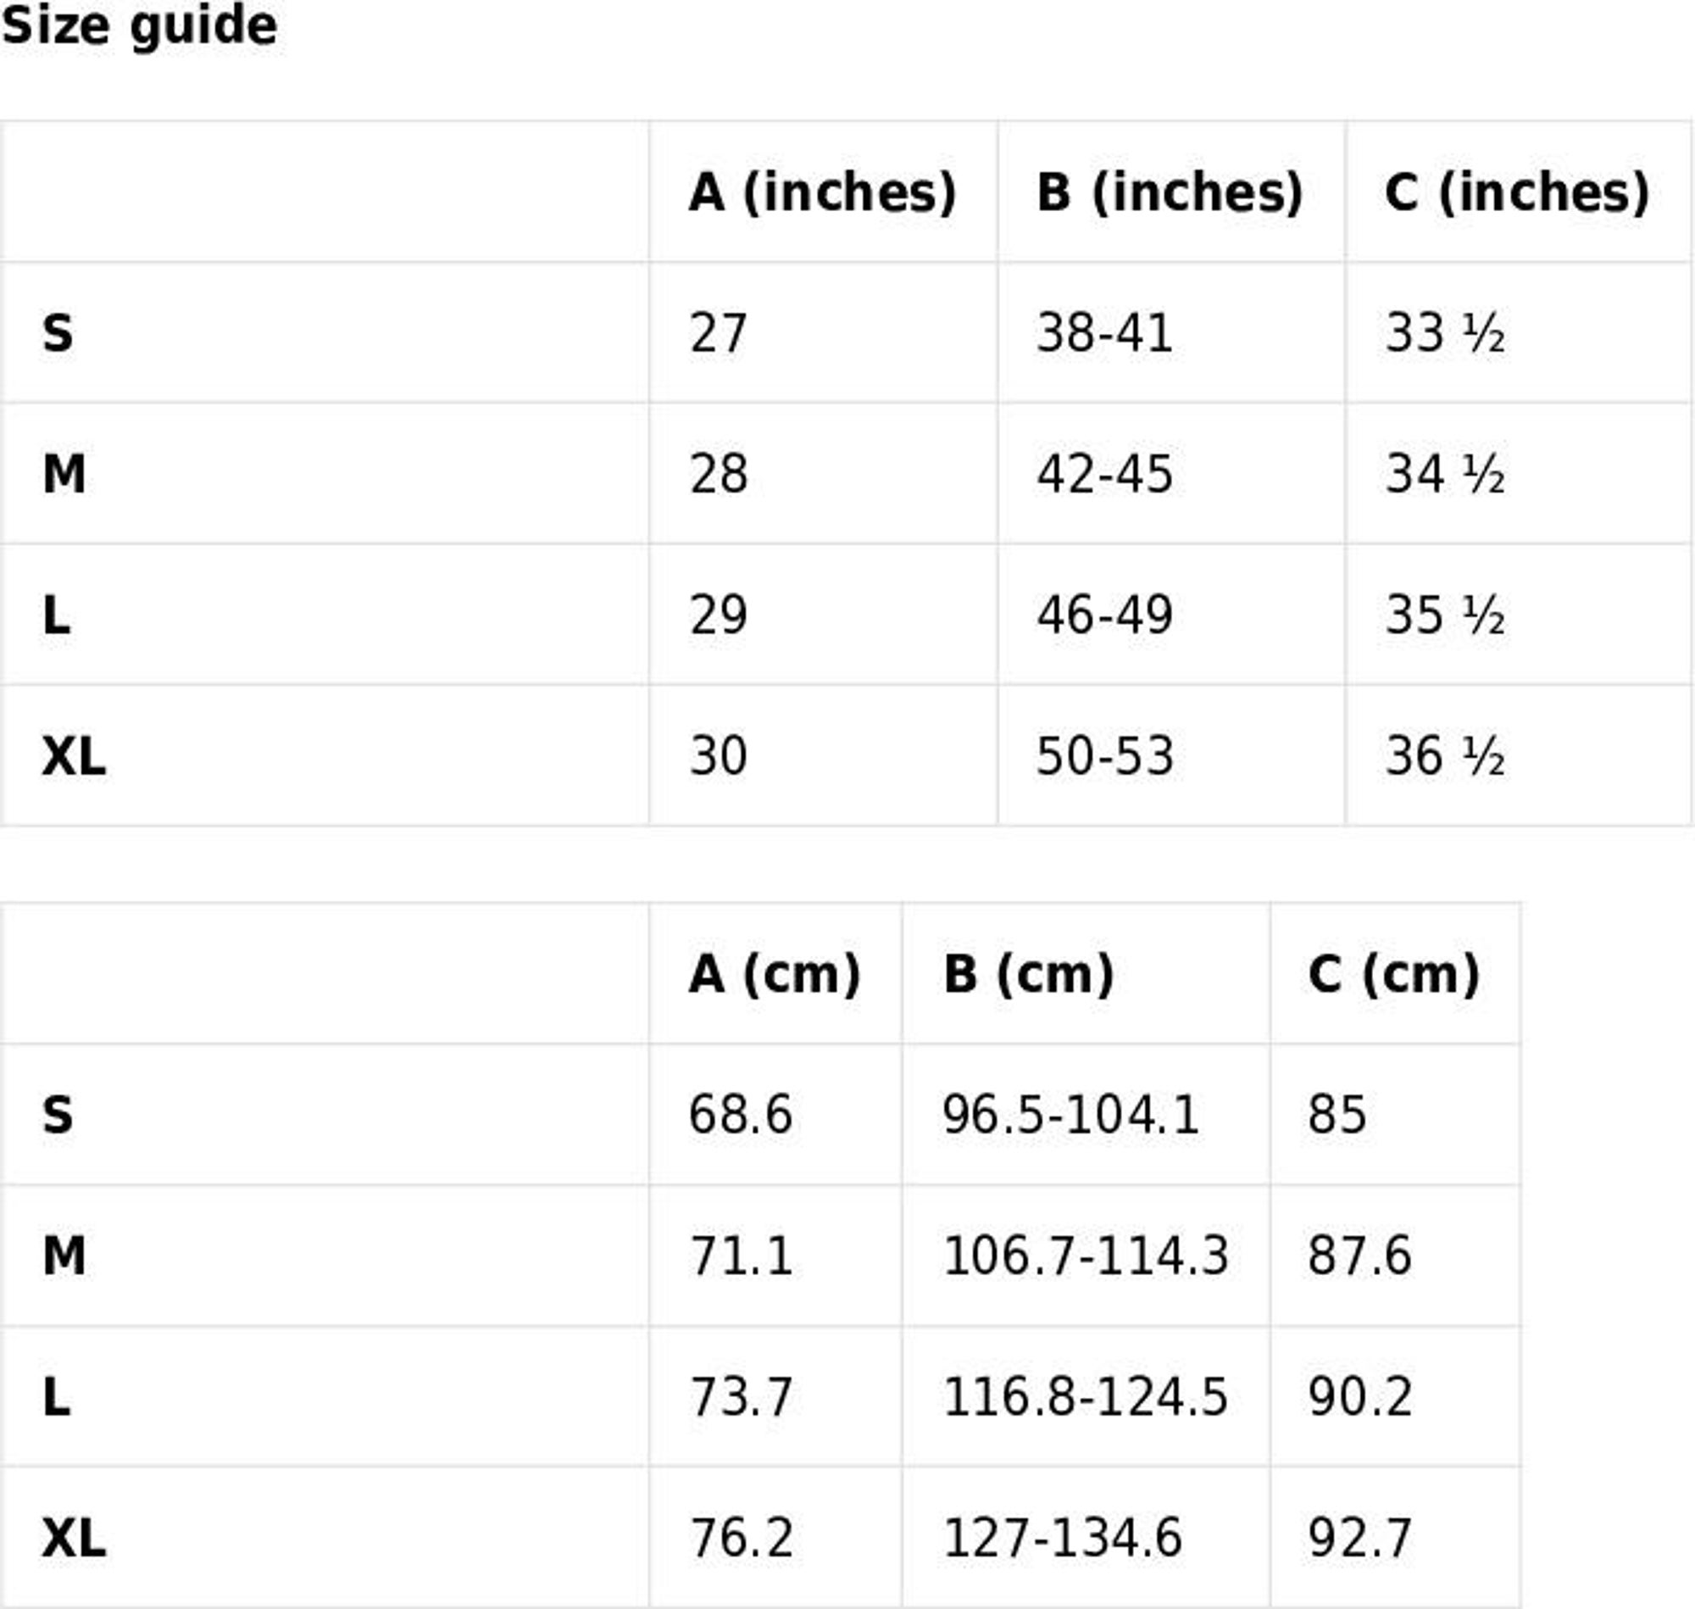Click the 68.6 cell
This screenshot has height=1609, width=1695.
coord(740,1116)
